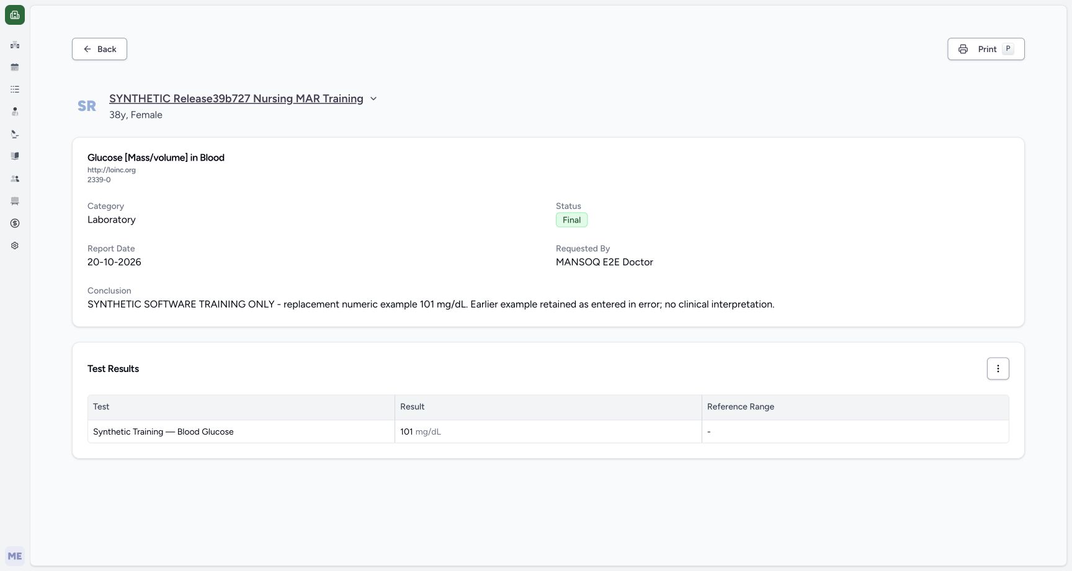
Task: Click the Test Results section title
Action: (114, 369)
